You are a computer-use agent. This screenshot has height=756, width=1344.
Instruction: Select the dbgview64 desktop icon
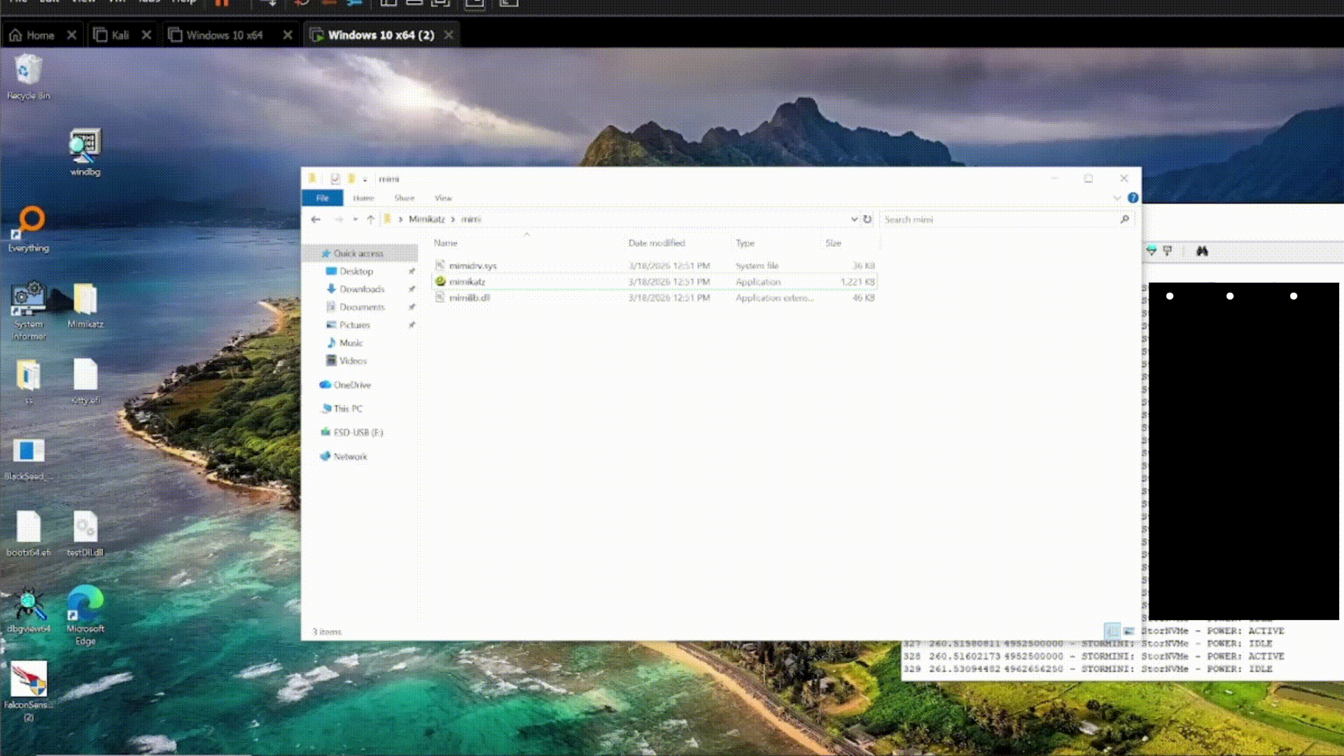click(29, 610)
